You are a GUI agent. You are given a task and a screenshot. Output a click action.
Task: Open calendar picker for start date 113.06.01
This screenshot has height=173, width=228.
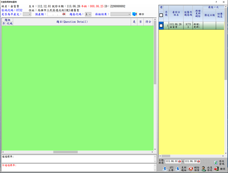pos(179,162)
